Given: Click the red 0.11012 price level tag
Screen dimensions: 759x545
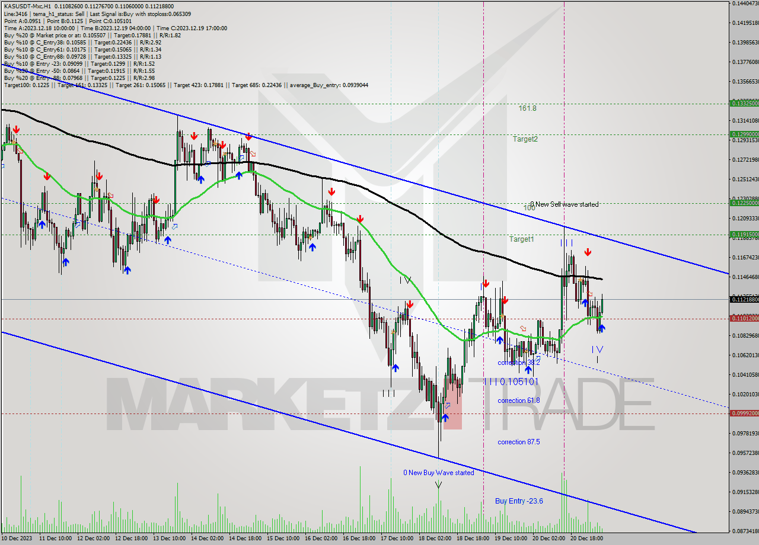Looking at the screenshot, I should [x=744, y=318].
